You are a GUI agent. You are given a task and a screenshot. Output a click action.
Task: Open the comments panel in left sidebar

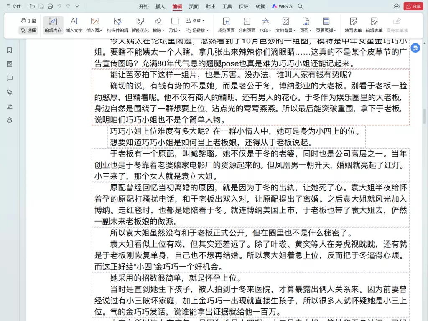[x=10, y=78]
